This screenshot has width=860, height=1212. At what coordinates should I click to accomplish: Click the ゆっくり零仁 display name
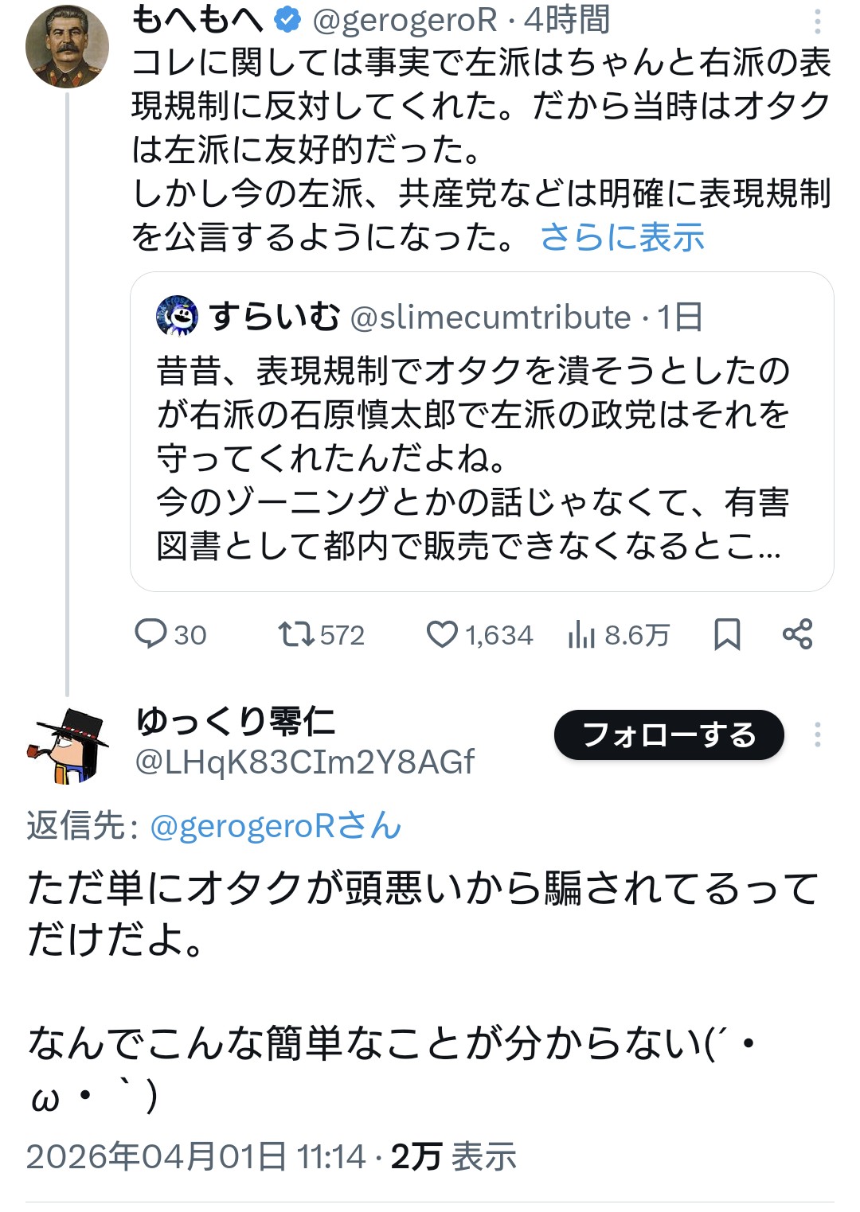[x=236, y=721]
